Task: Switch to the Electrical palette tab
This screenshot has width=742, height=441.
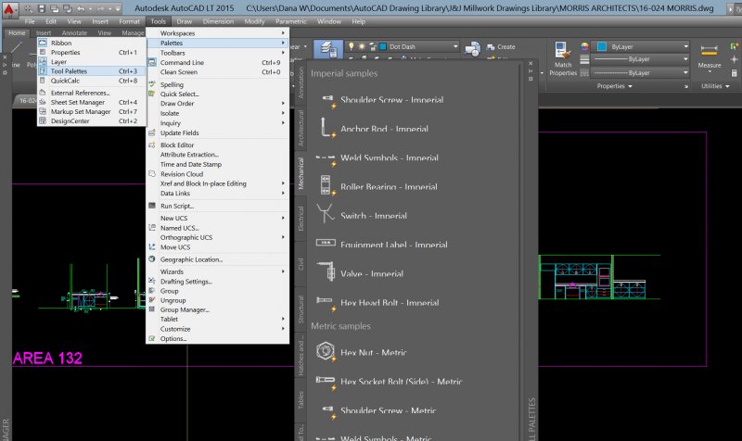Action: [x=301, y=219]
